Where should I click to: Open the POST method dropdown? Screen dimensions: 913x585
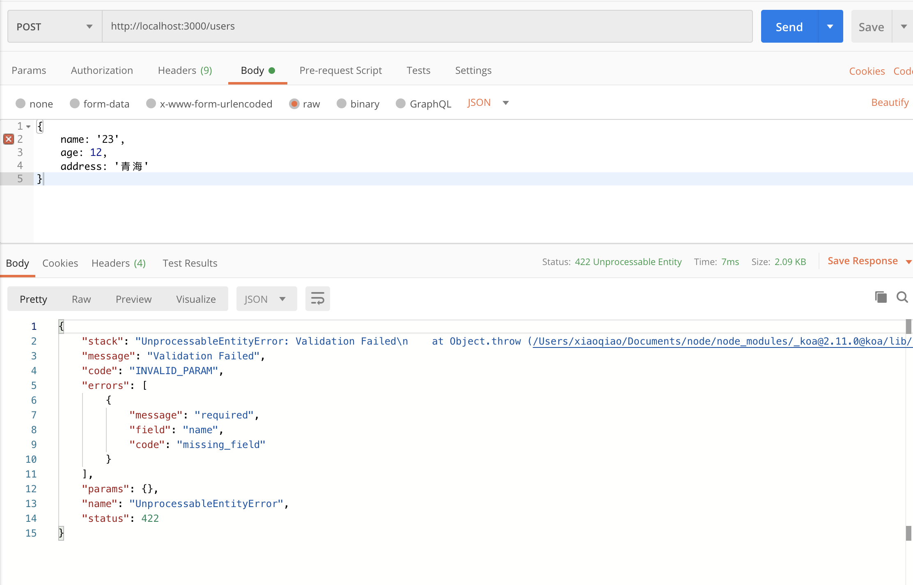[x=55, y=27]
